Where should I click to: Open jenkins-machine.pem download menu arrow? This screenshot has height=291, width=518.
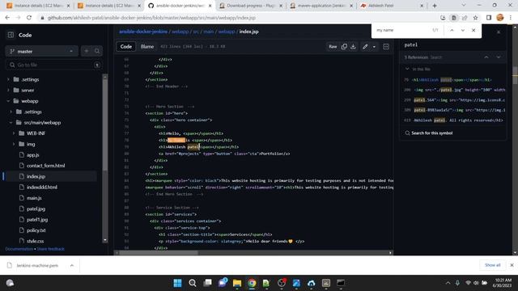tap(72, 265)
